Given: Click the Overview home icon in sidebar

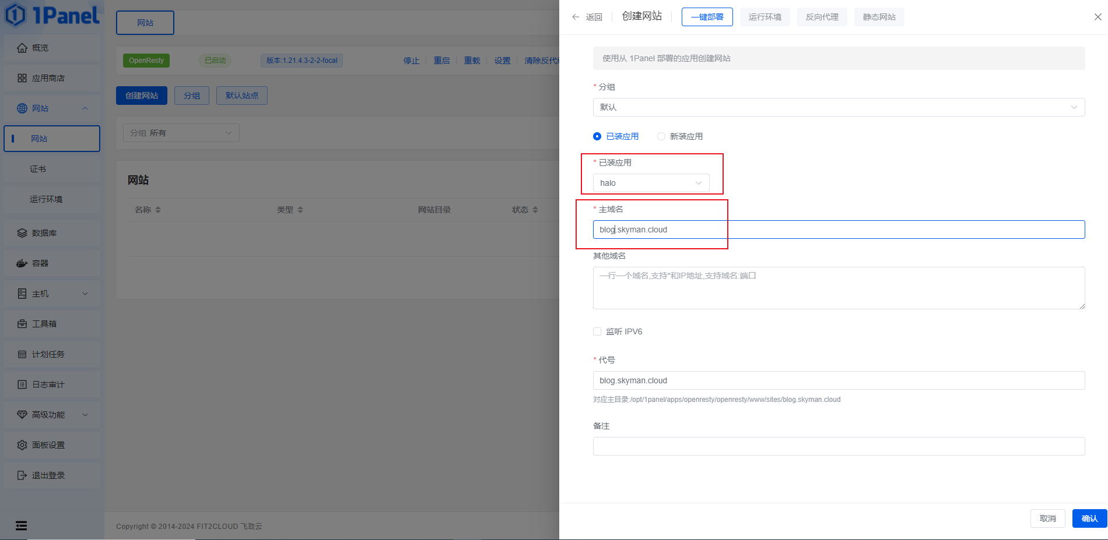Looking at the screenshot, I should pos(22,48).
